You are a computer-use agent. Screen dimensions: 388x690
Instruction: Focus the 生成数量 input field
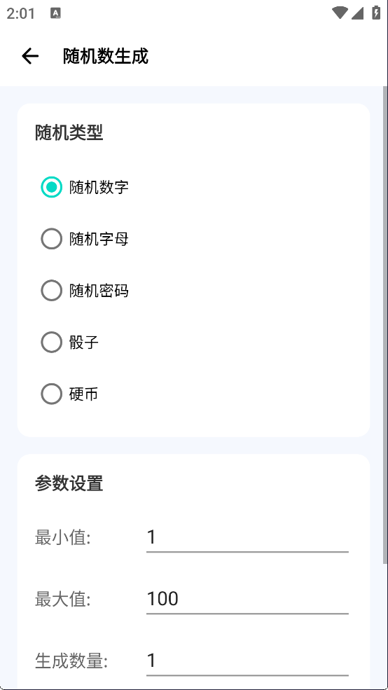pyautogui.click(x=247, y=661)
